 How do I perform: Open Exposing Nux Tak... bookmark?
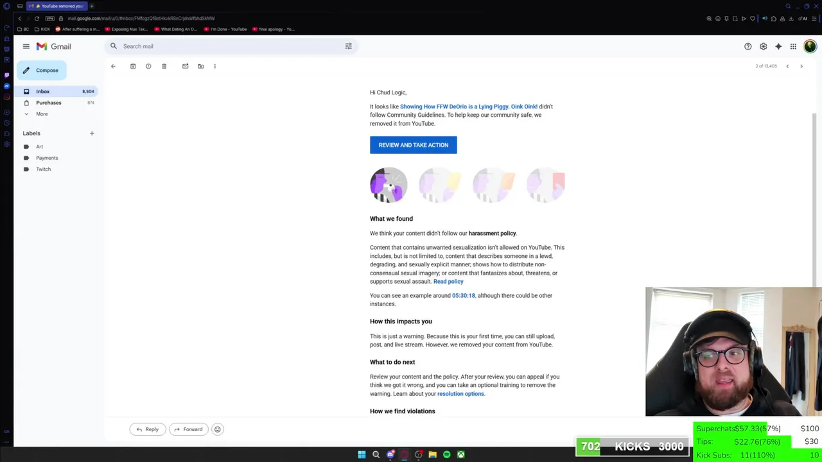tap(126, 30)
